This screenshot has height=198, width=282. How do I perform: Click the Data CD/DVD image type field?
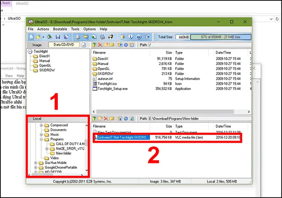(64, 45)
